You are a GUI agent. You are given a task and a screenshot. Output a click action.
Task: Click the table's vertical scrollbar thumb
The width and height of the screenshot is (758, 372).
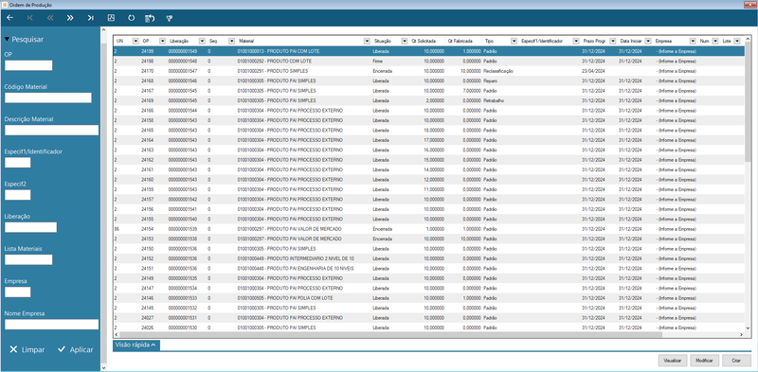[748, 101]
